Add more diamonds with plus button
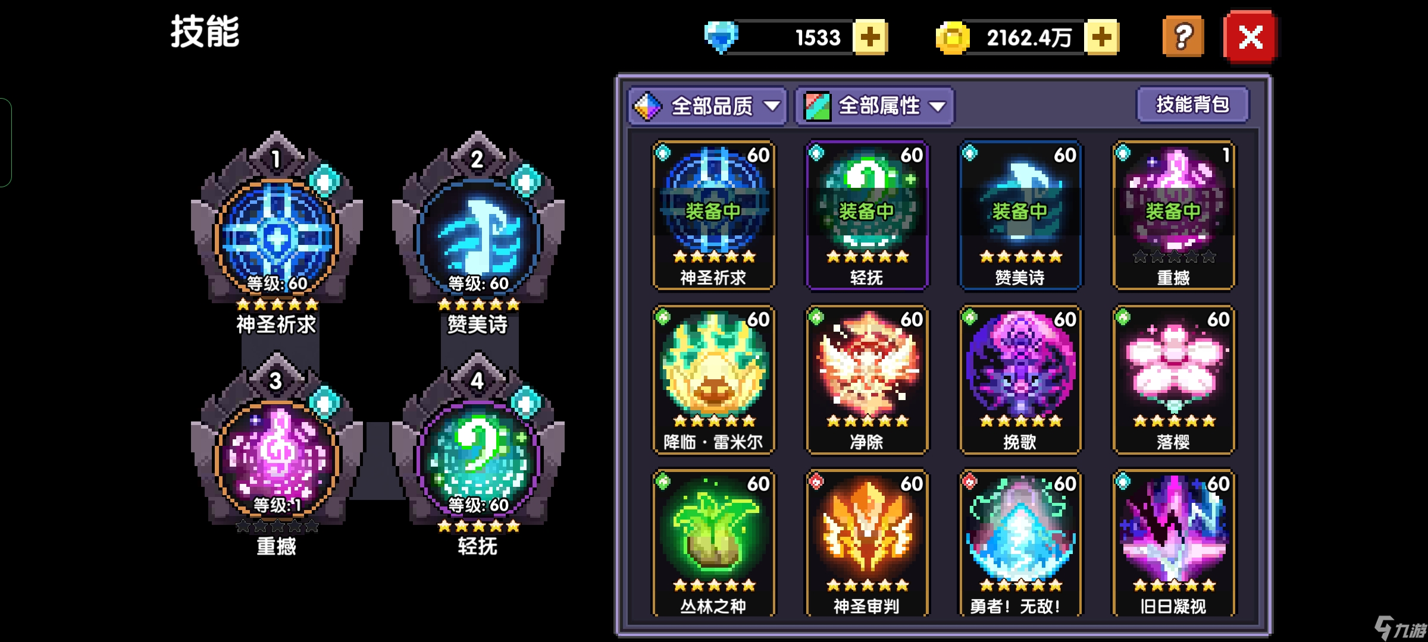This screenshot has width=1428, height=642. (870, 37)
